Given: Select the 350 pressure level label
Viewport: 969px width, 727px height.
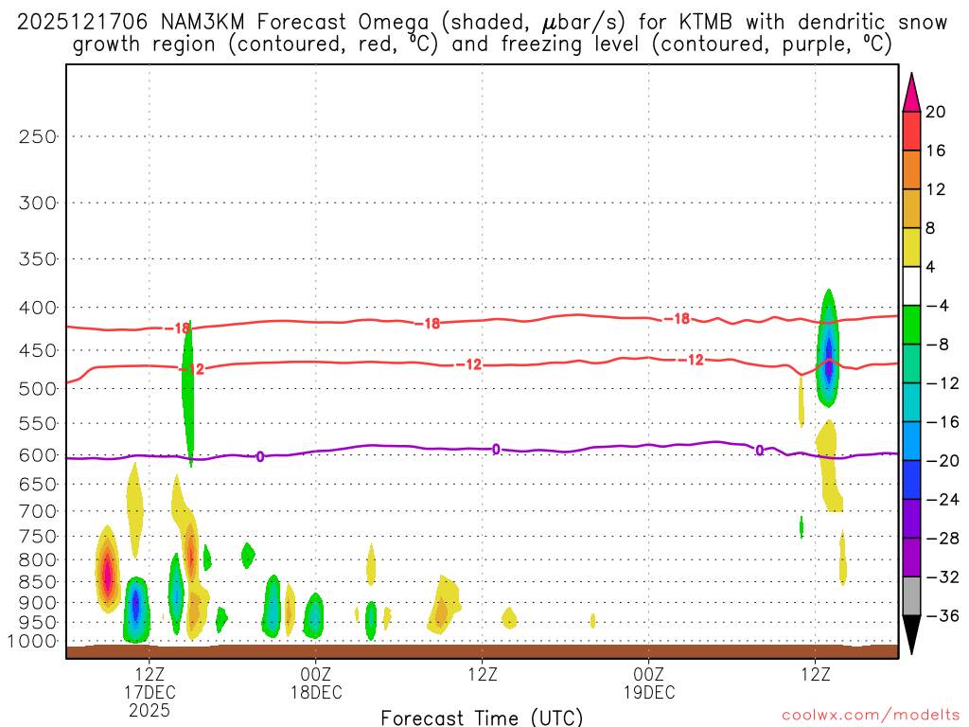Looking at the screenshot, I should tap(38, 259).
